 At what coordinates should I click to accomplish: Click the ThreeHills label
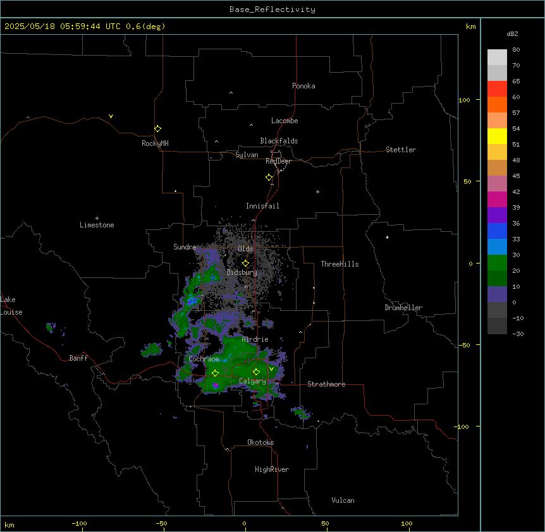[340, 264]
